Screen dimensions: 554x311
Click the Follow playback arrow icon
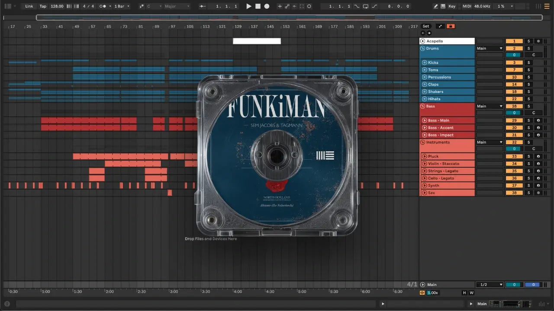click(202, 6)
